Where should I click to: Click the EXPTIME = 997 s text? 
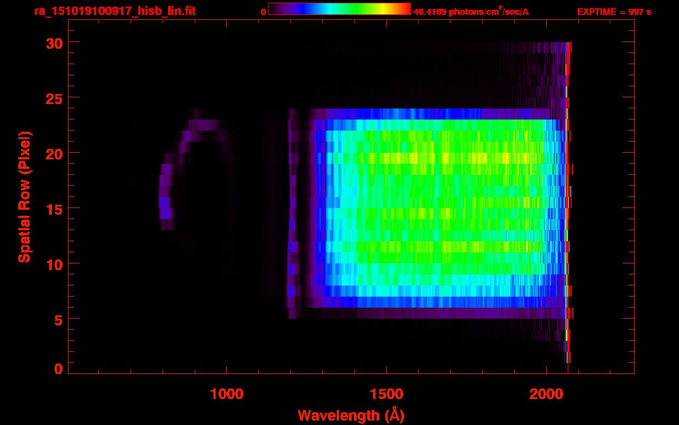click(x=614, y=12)
